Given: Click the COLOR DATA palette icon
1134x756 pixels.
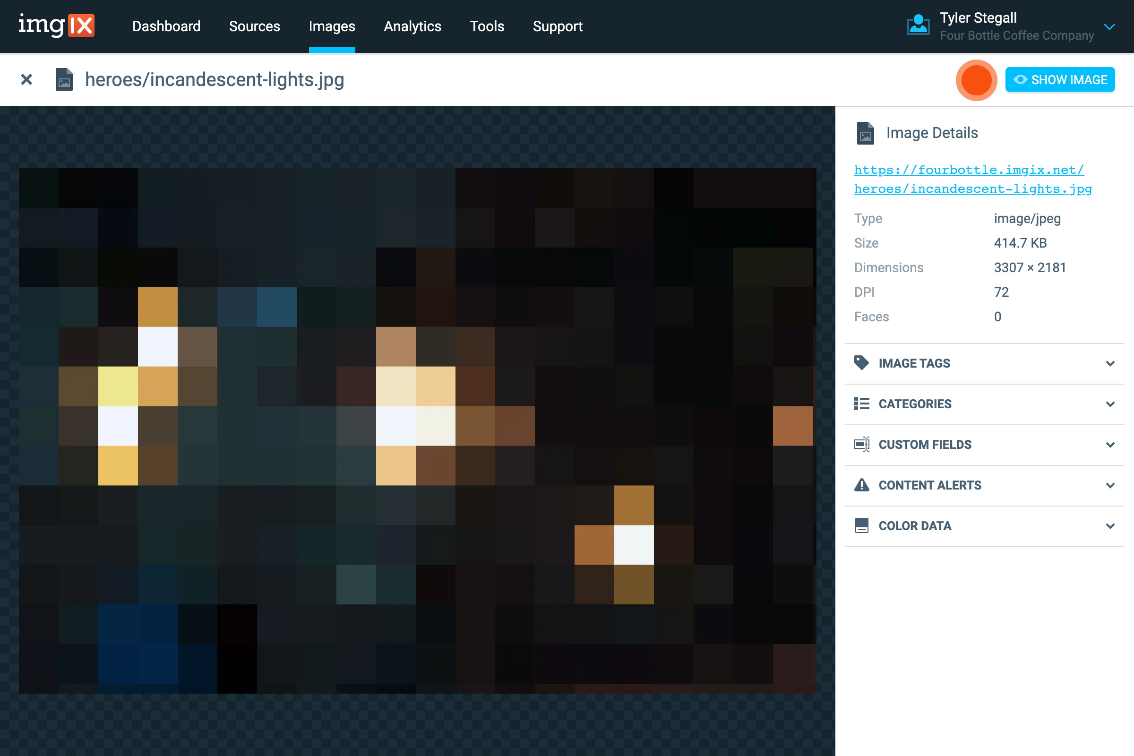Looking at the screenshot, I should click(862, 525).
